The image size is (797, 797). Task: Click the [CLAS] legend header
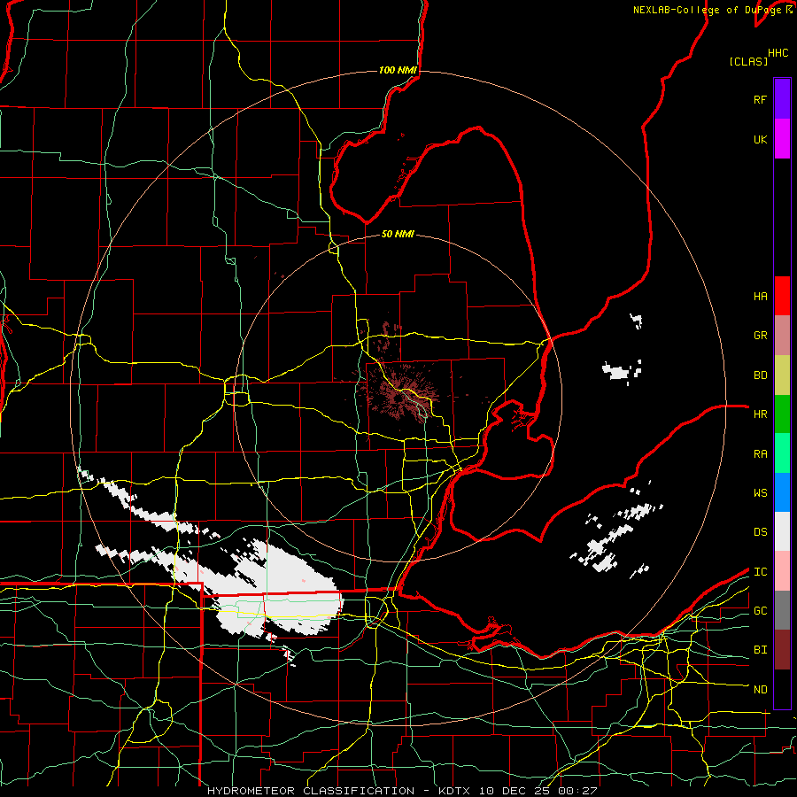748,61
